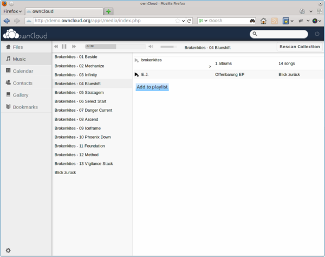Open the Gallery app icon
Image resolution: width=325 pixels, height=257 pixels.
pyautogui.click(x=8, y=95)
